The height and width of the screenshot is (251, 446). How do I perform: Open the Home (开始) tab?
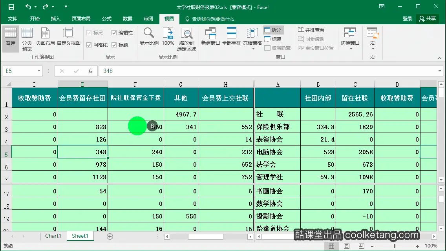(35, 19)
